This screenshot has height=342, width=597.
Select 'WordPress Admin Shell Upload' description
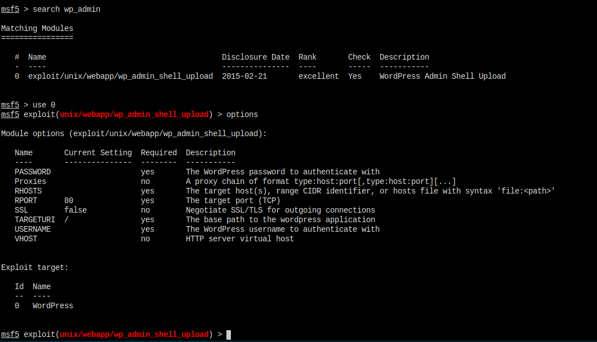(x=443, y=76)
